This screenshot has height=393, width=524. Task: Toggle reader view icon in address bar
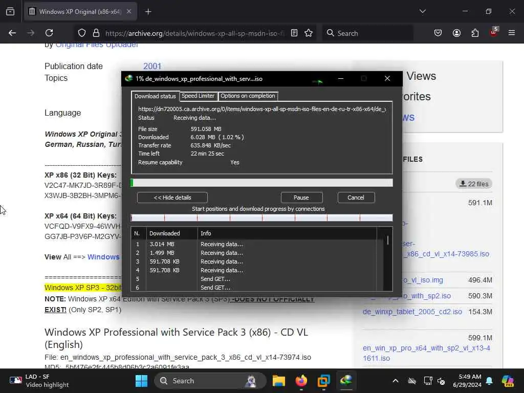pyautogui.click(x=294, y=33)
